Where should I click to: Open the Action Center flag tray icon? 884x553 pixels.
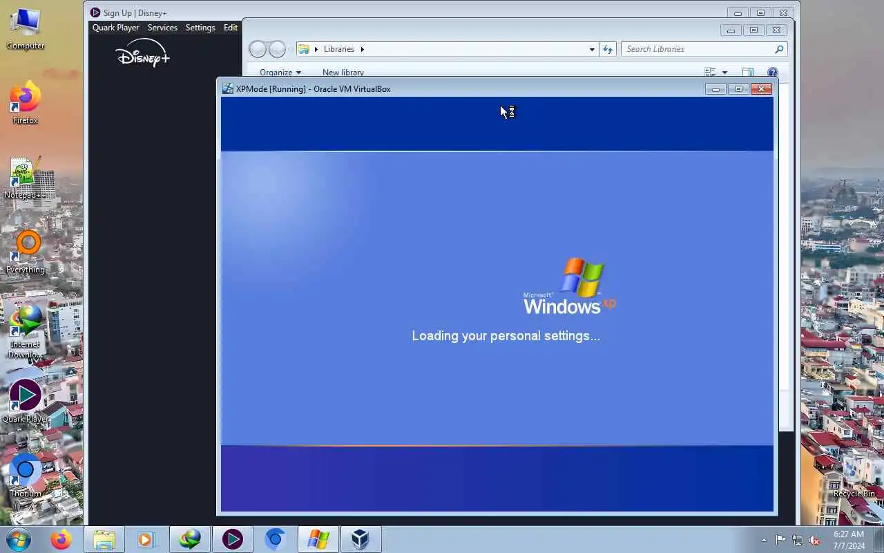point(780,540)
